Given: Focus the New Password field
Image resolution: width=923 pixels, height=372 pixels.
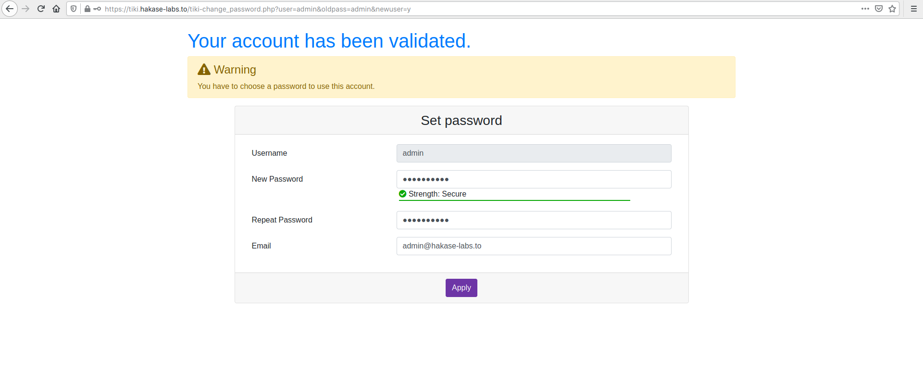Looking at the screenshot, I should 534,179.
